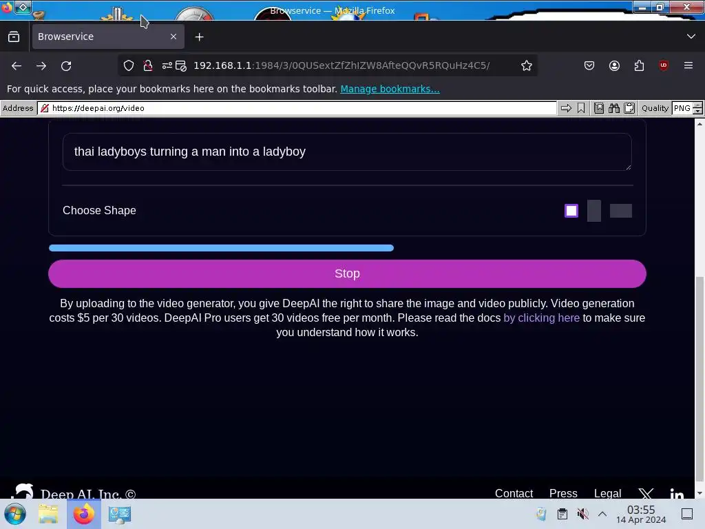Click the page vertical scrollbar thumb

coord(699,379)
